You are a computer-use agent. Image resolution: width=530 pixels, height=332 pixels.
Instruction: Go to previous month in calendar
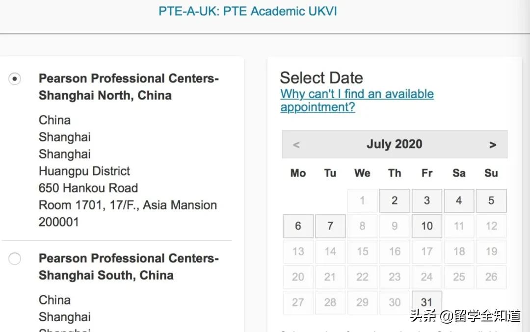(296, 145)
